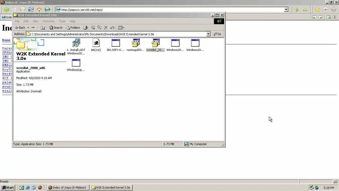Screen dimensions: 339x191
Task: Open Explorer Address bar dropdown
Action: click(x=208, y=34)
